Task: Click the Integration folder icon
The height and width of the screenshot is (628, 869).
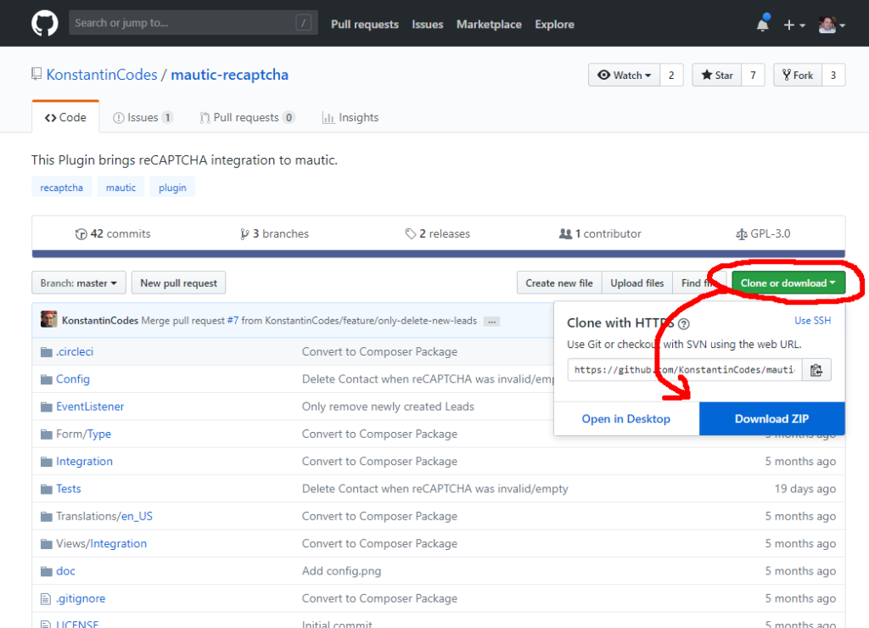Action: 47,462
